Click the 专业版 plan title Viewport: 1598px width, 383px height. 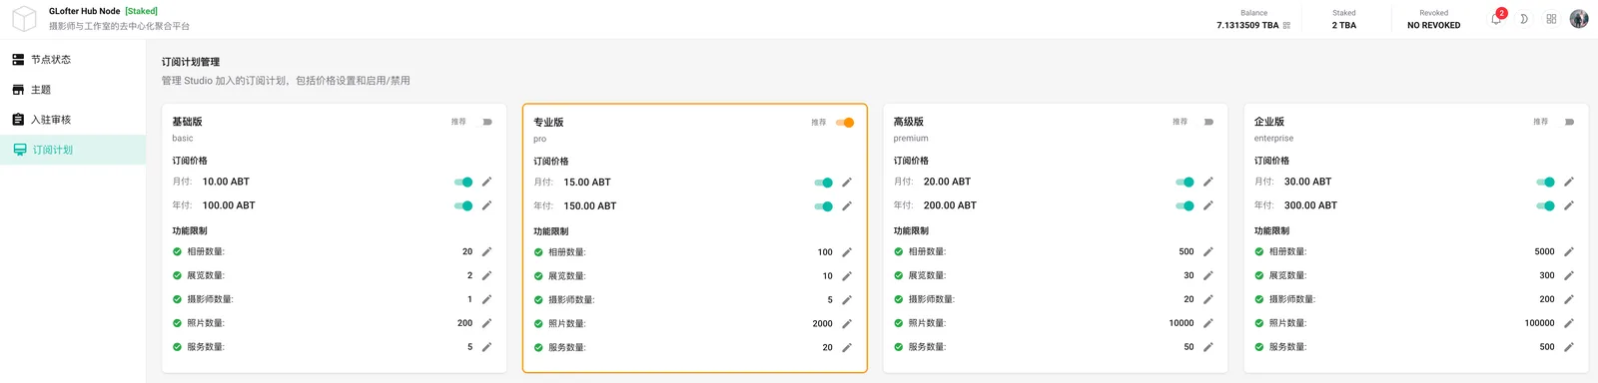[x=548, y=122]
